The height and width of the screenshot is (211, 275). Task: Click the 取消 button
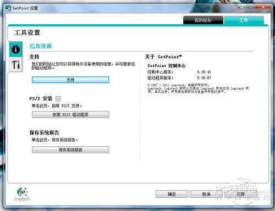coord(206,194)
